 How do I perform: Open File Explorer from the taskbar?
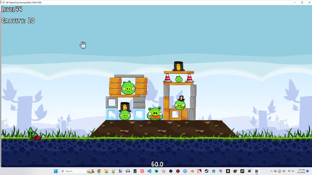106,171
